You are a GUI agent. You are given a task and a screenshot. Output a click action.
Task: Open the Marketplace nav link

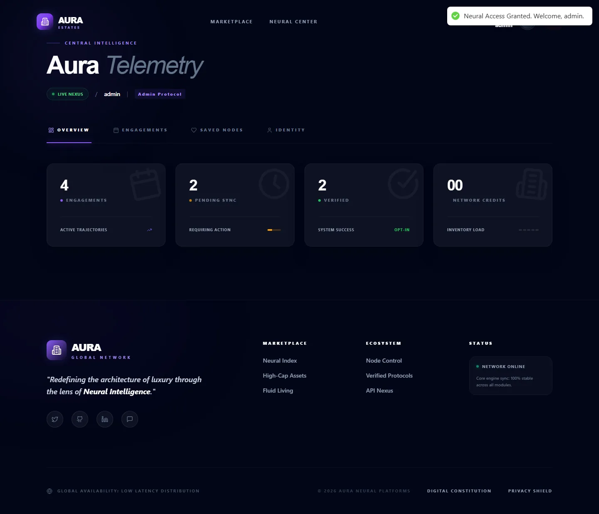(231, 22)
